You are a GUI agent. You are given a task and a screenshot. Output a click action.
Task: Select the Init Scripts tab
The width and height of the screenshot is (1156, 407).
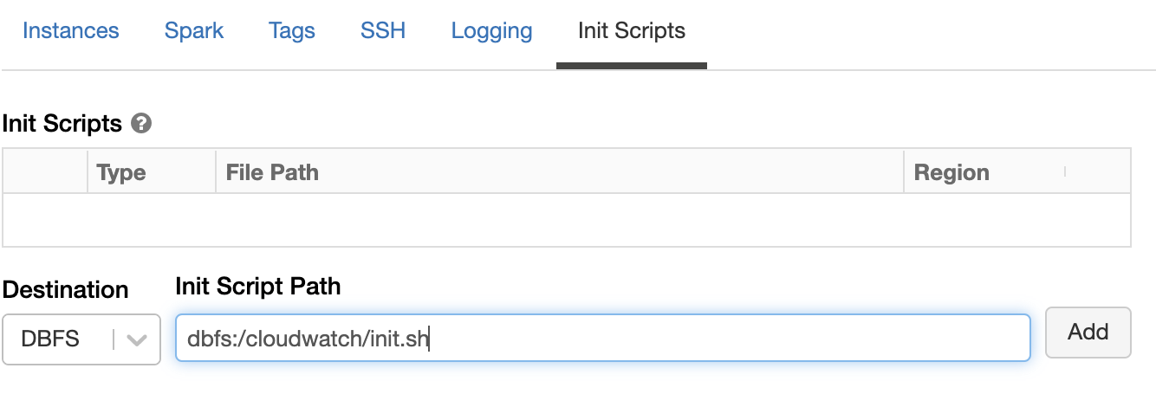pyautogui.click(x=631, y=31)
